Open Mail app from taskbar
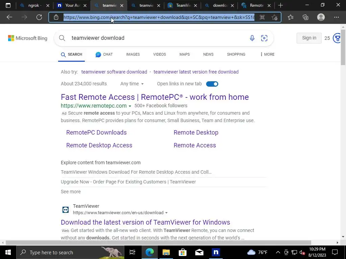Image resolution: width=346 pixels, height=259 pixels. click(199, 252)
